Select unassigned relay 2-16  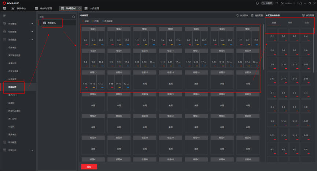[x=306, y=79]
